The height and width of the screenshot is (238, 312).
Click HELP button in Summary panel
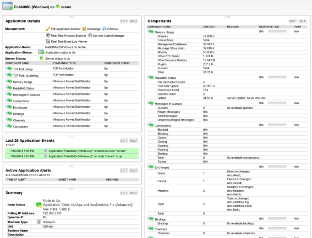[x=133, y=193]
